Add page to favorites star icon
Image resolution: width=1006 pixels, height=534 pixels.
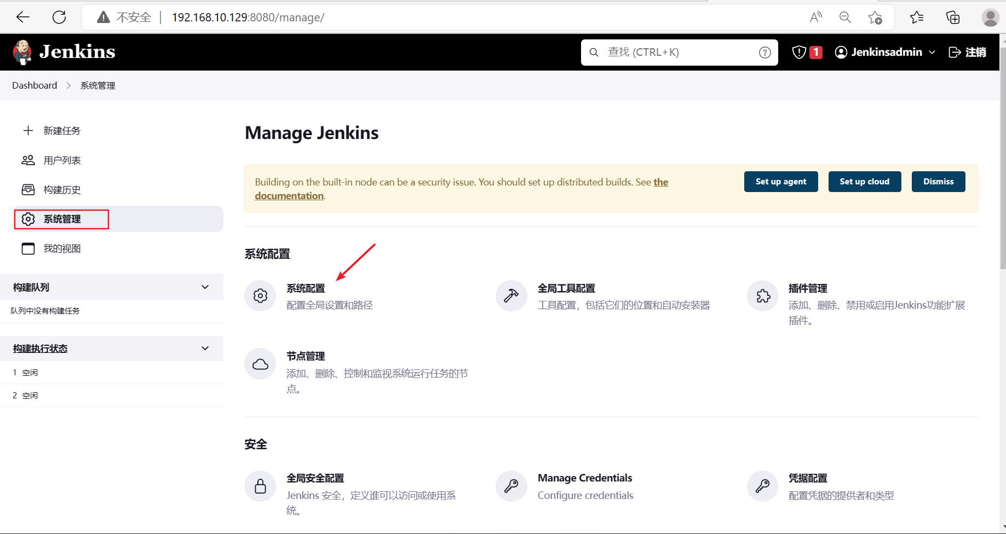875,18
